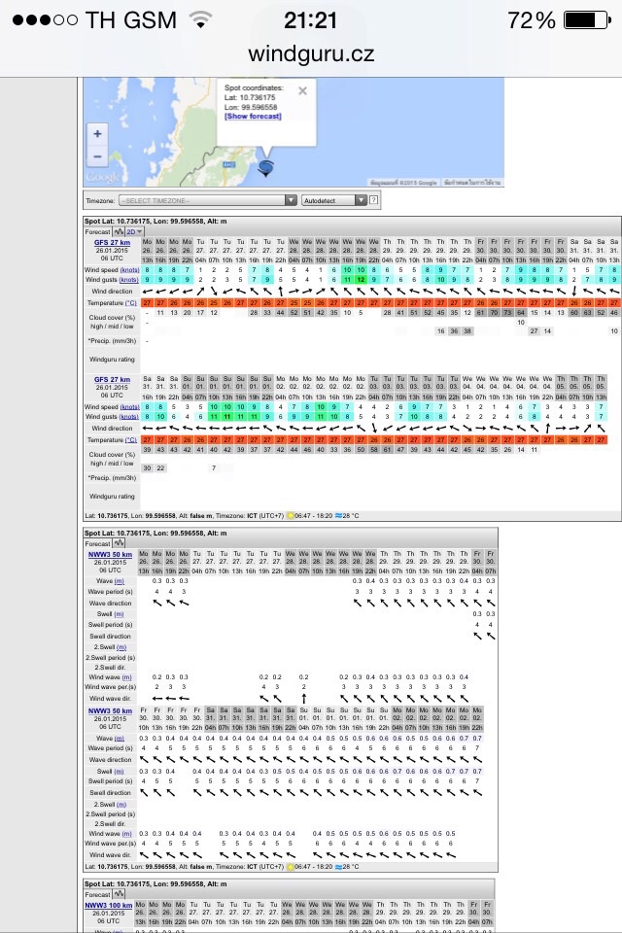The image size is (622, 933).
Task: Expand the 2D view dropdown
Action: [134, 231]
